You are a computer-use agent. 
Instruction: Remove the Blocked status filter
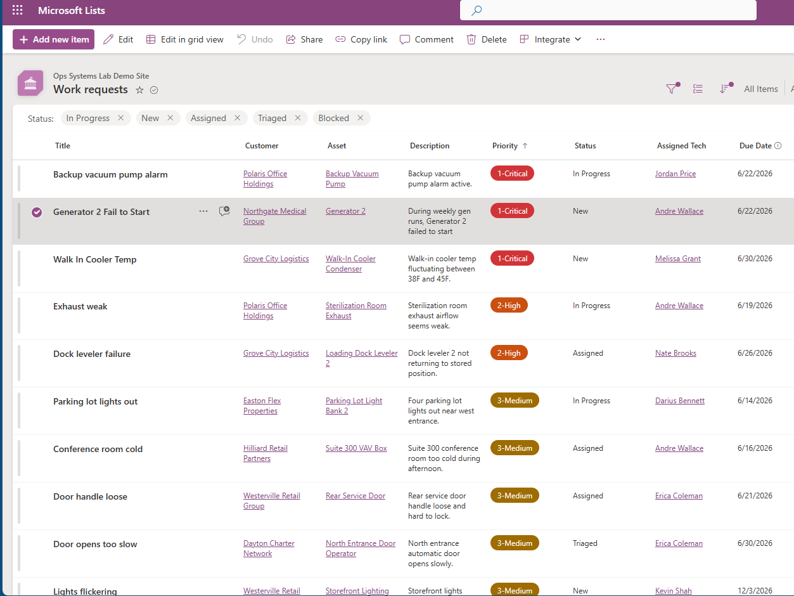point(360,119)
